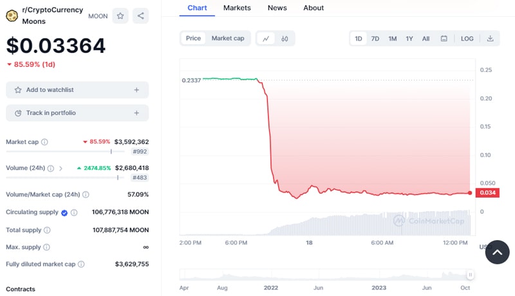515x296 pixels.
Task: Click info icon next to Market cap
Action: (44, 142)
